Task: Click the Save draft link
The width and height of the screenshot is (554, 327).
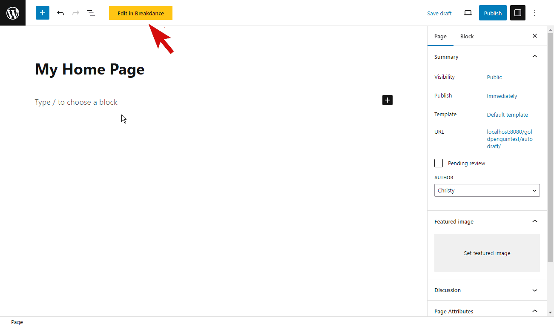Action: (x=439, y=13)
